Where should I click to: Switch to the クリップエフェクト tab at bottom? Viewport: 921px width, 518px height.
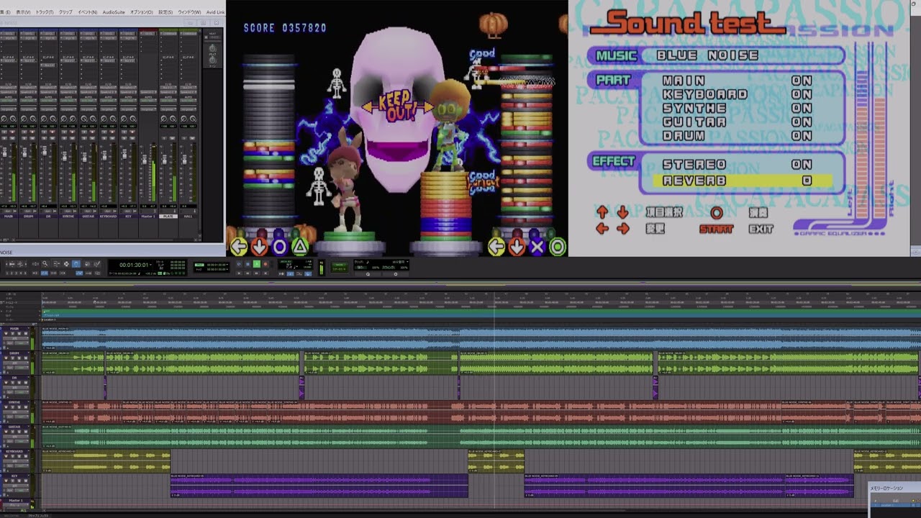tap(38, 516)
